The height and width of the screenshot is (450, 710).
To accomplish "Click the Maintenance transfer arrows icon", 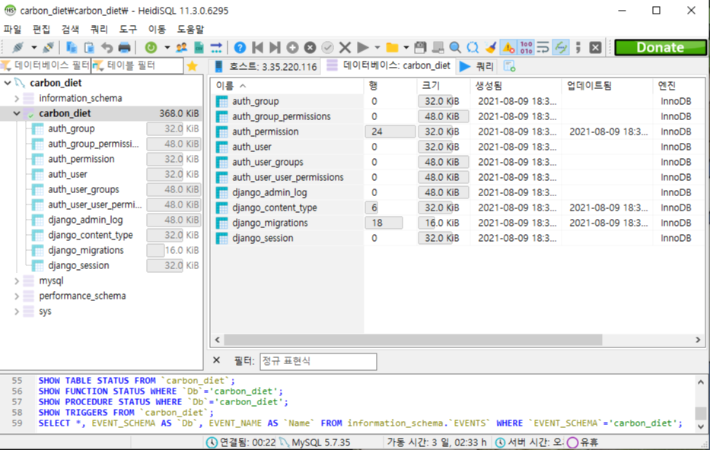I will [x=216, y=47].
